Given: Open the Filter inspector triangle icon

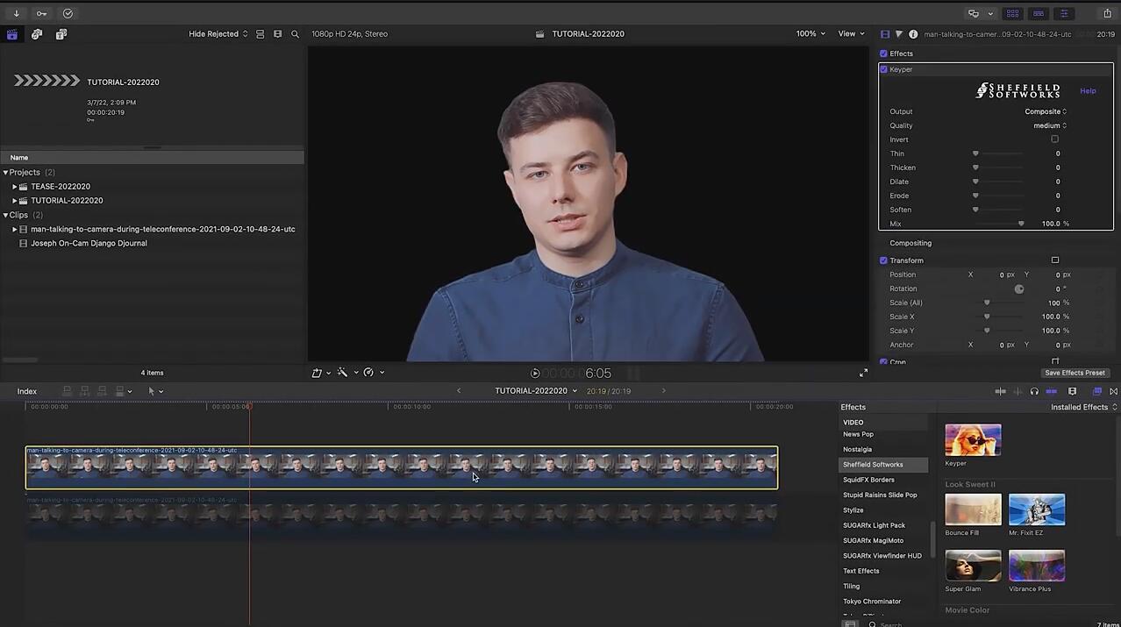Looking at the screenshot, I should [x=898, y=34].
